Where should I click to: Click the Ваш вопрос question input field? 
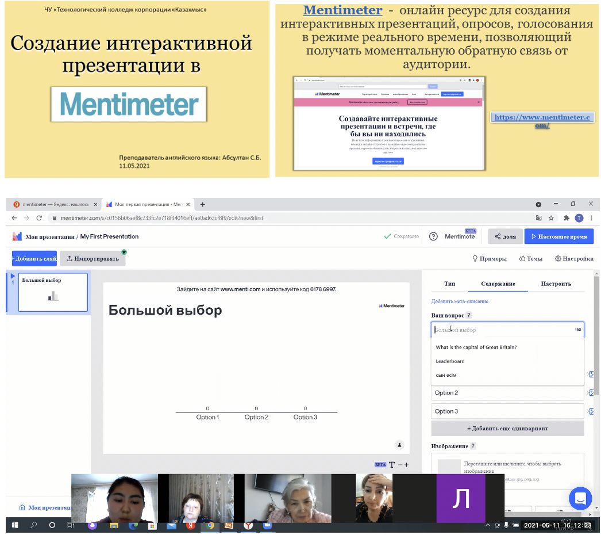point(507,330)
